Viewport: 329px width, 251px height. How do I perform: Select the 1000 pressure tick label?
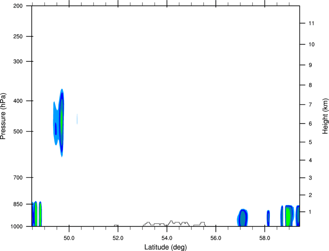(x=17, y=227)
